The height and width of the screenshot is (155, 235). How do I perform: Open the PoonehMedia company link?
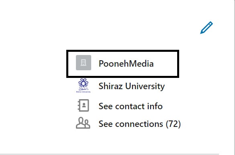pos(126,63)
